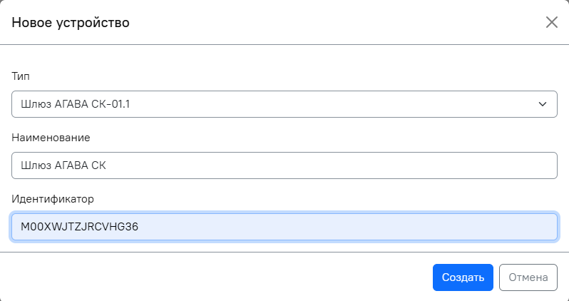This screenshot has width=569, height=301.
Task: Click the Новое устройство dialog title
Action: point(71,23)
